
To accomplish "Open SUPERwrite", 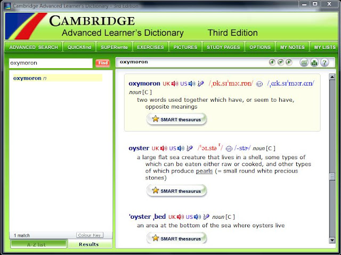I will pyautogui.click(x=114, y=47).
